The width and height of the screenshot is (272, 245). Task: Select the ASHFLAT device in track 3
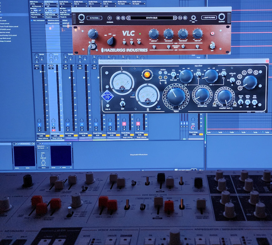pos(66,23)
